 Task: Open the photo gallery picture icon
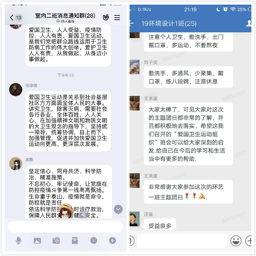click(37, 241)
